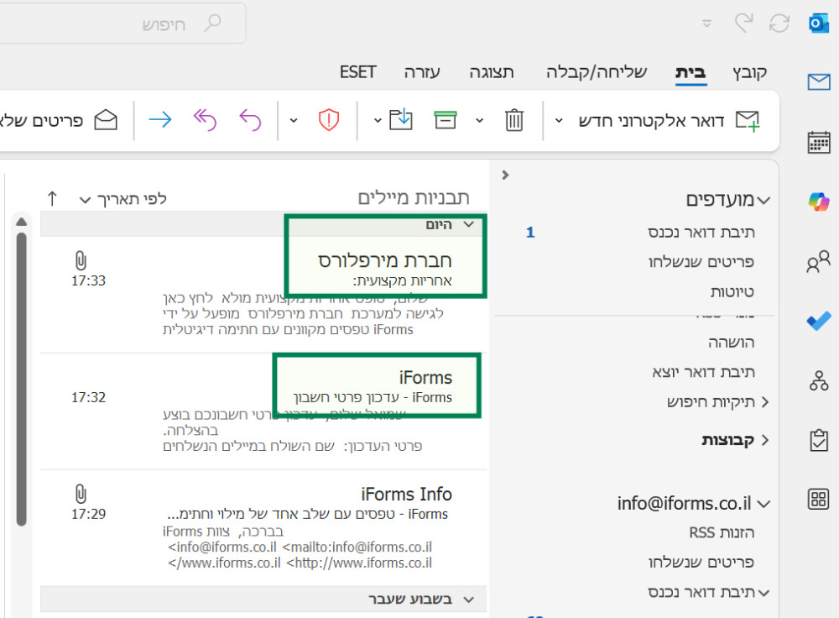The width and height of the screenshot is (839, 618).
Task: Click the open envelope unread/read icon
Action: tap(106, 120)
